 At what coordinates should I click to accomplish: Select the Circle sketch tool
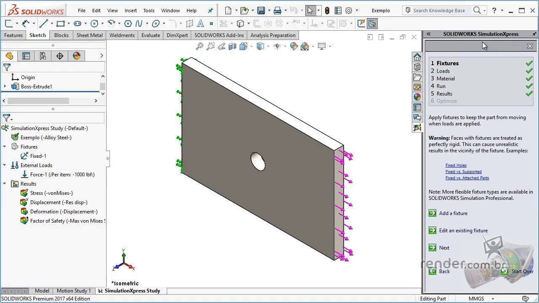(x=94, y=24)
